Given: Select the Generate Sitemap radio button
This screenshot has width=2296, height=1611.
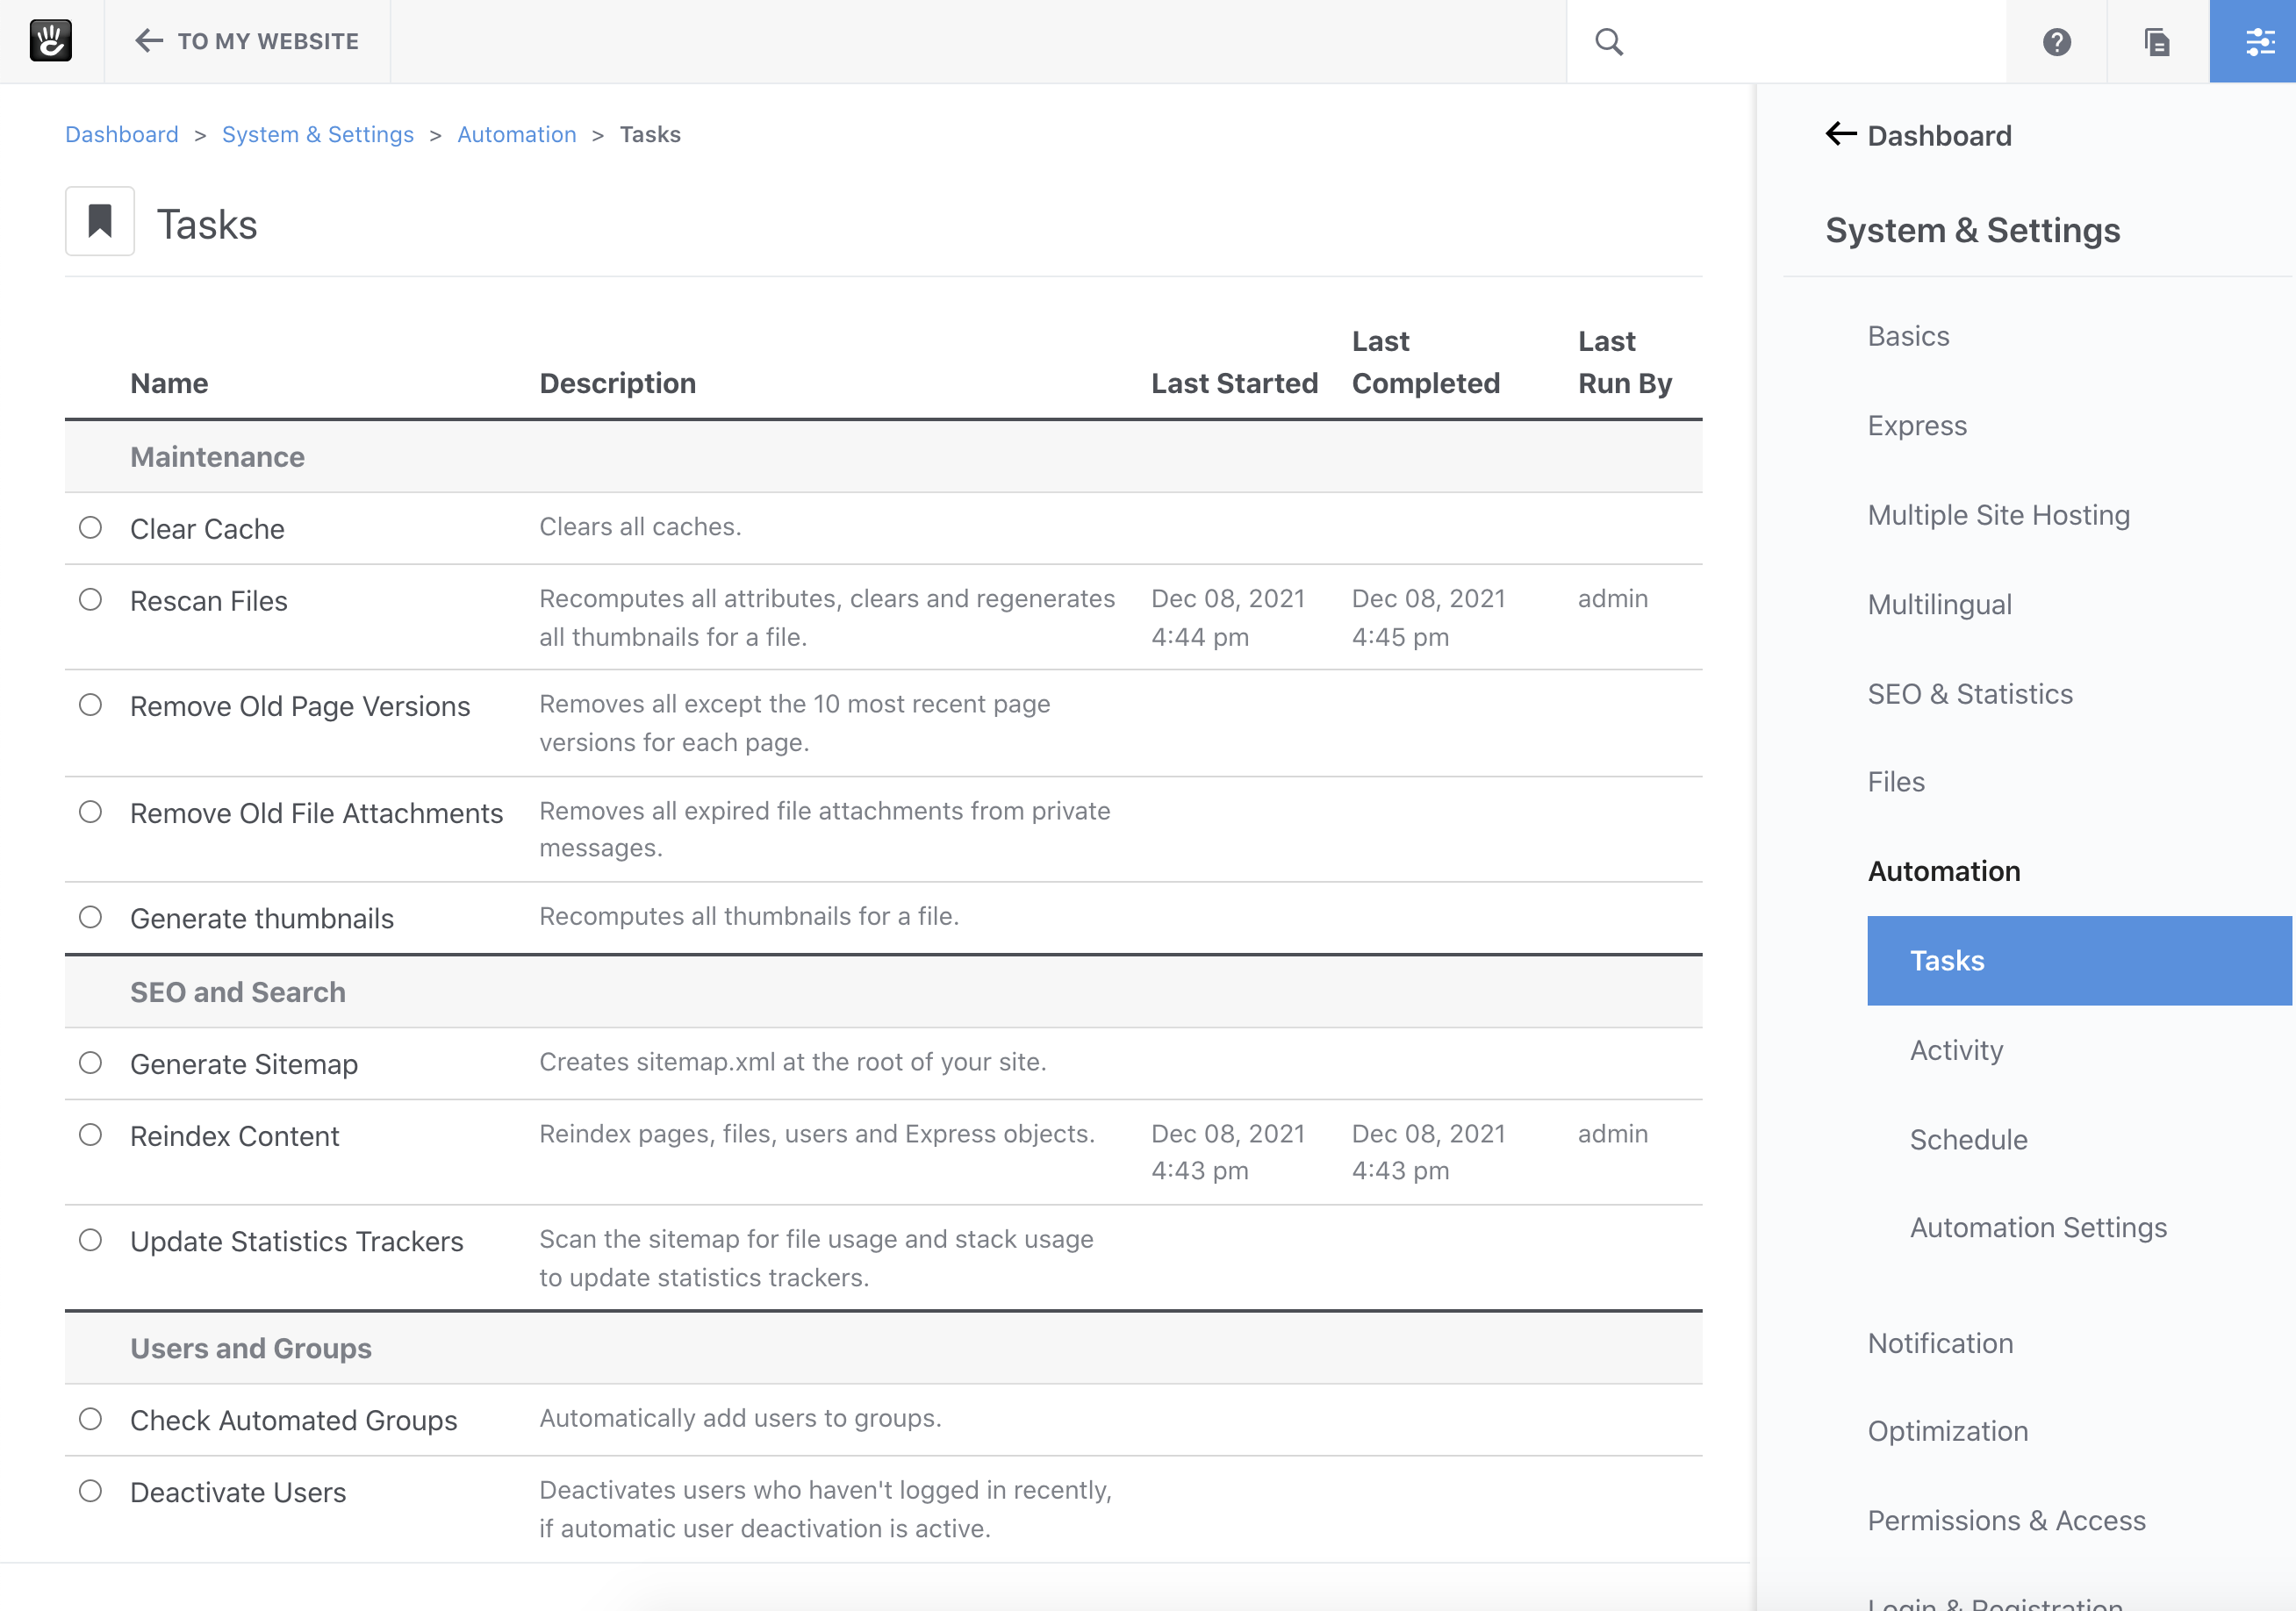Looking at the screenshot, I should [x=90, y=1063].
